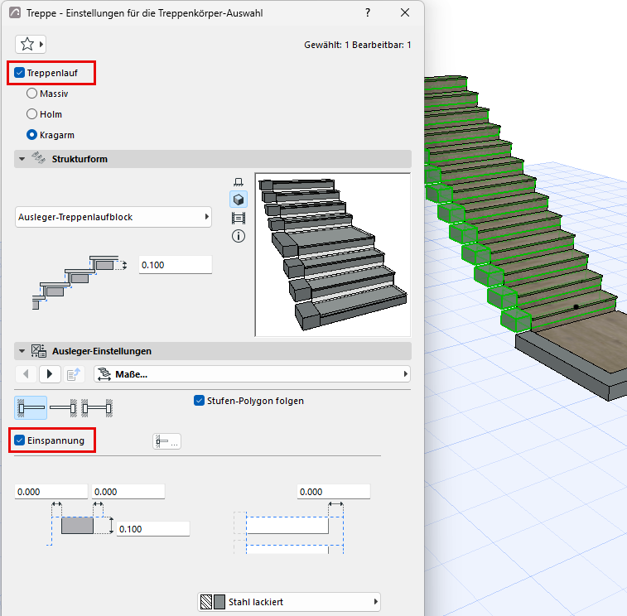Image resolution: width=627 pixels, height=616 pixels.
Task: Close the Treppe settings dialog
Action: [x=405, y=12]
